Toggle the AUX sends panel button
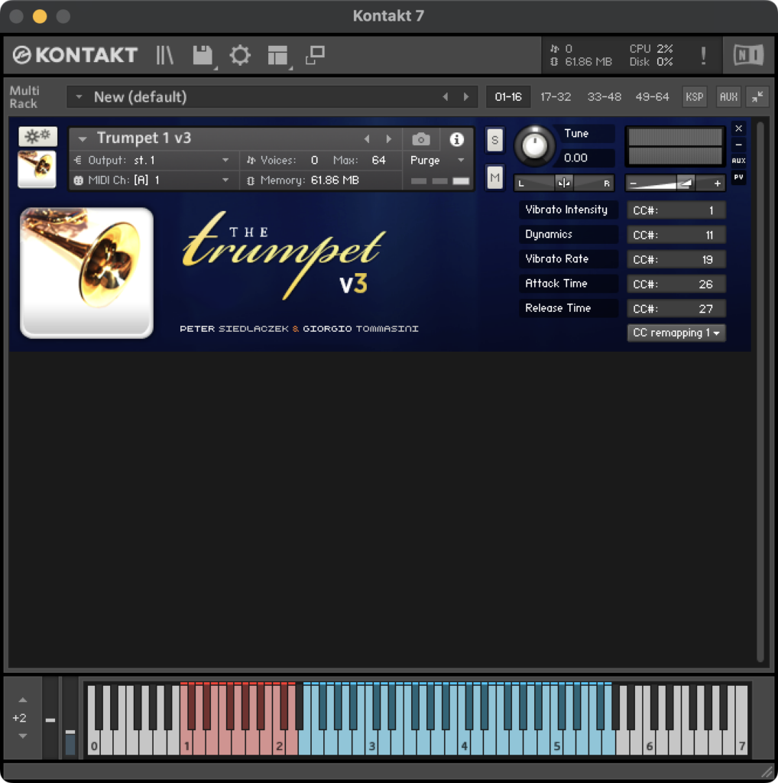The height and width of the screenshot is (783, 778). [x=728, y=97]
